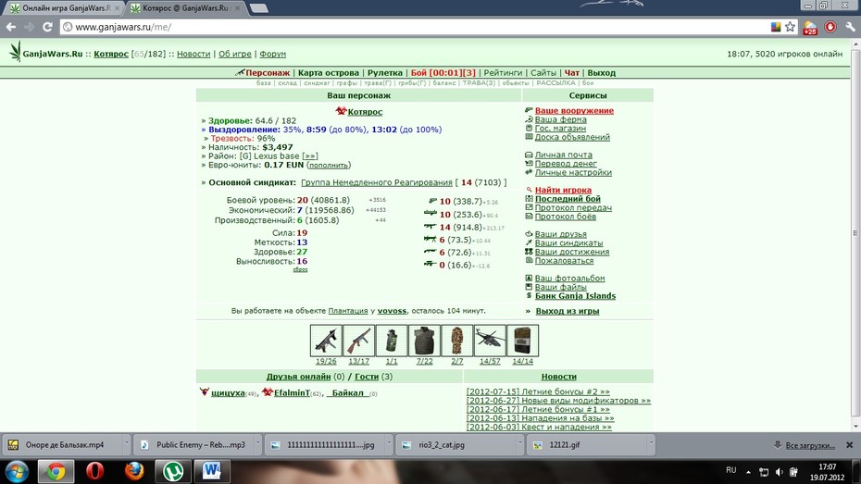Open the helicopter transport slot 14/57

[x=490, y=341]
